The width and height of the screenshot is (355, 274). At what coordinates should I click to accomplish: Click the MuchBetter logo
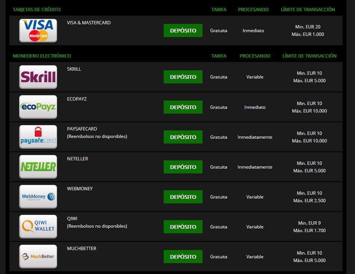point(38,256)
